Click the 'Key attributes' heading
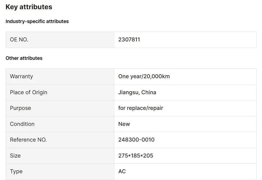The width and height of the screenshot is (262, 180). tap(29, 7)
